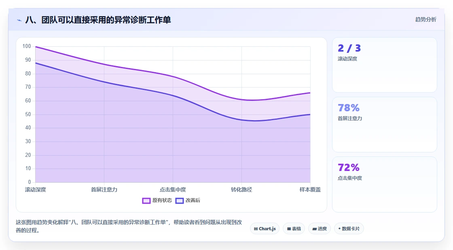The height and width of the screenshot is (250, 453).
Task: Click the section title 八、团队可以直接采用的异常诊断工作单
Action: [x=98, y=20]
